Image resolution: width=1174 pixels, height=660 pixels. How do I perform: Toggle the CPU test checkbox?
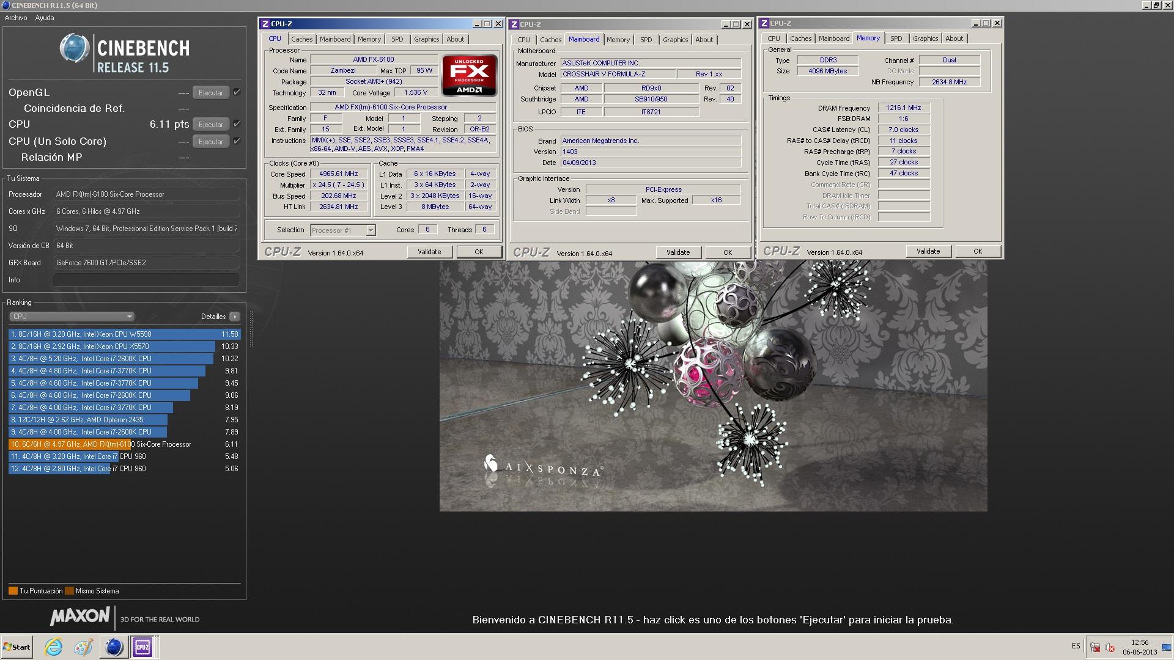[x=237, y=124]
